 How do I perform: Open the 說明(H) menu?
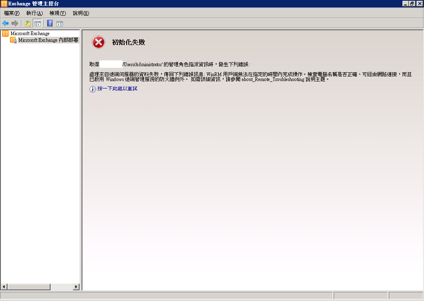[x=81, y=13]
